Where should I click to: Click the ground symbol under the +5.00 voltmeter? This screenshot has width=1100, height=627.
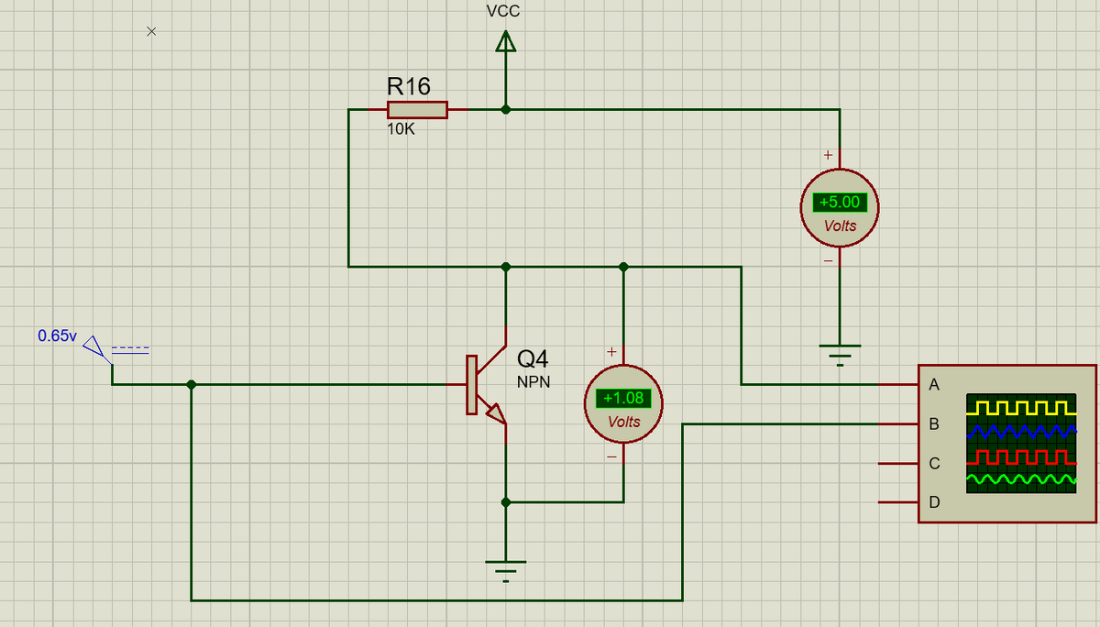point(840,355)
